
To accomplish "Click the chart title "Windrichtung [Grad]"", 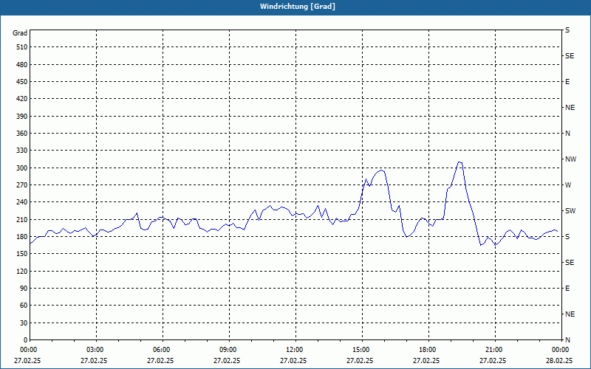I will 298,7.
